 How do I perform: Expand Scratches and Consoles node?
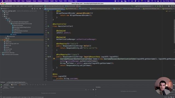coord(1,54)
